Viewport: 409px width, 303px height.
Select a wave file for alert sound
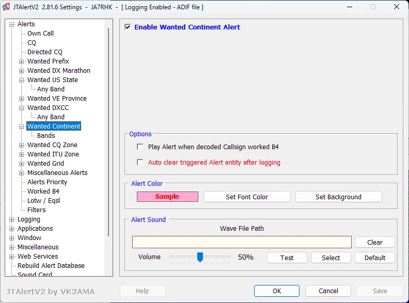[331, 258]
